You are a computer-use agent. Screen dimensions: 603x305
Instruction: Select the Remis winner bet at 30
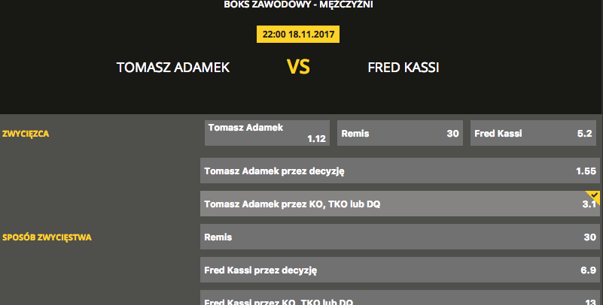(x=399, y=134)
